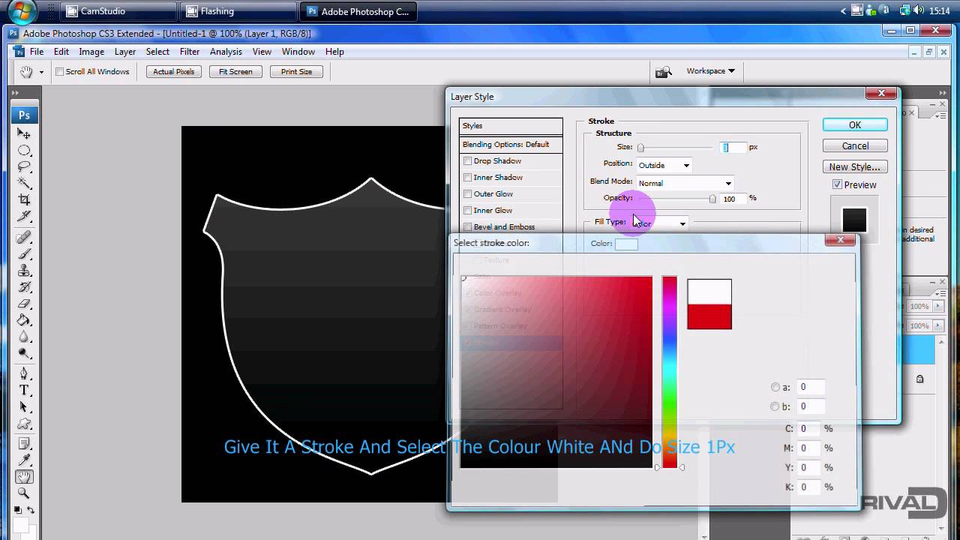This screenshot has height=540, width=960.
Task: Open the Image menu
Action: 91,52
